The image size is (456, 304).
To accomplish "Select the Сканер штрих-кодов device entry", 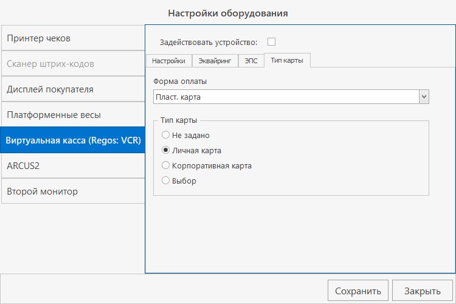I will (x=72, y=64).
